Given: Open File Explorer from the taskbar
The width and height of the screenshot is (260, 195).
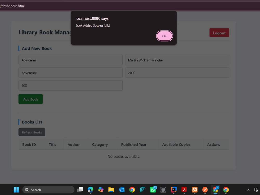Looking at the screenshot, I should (111, 190).
